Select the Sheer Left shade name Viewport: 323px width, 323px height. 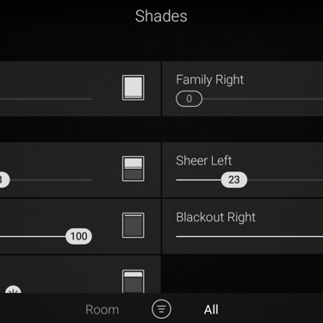tap(204, 160)
